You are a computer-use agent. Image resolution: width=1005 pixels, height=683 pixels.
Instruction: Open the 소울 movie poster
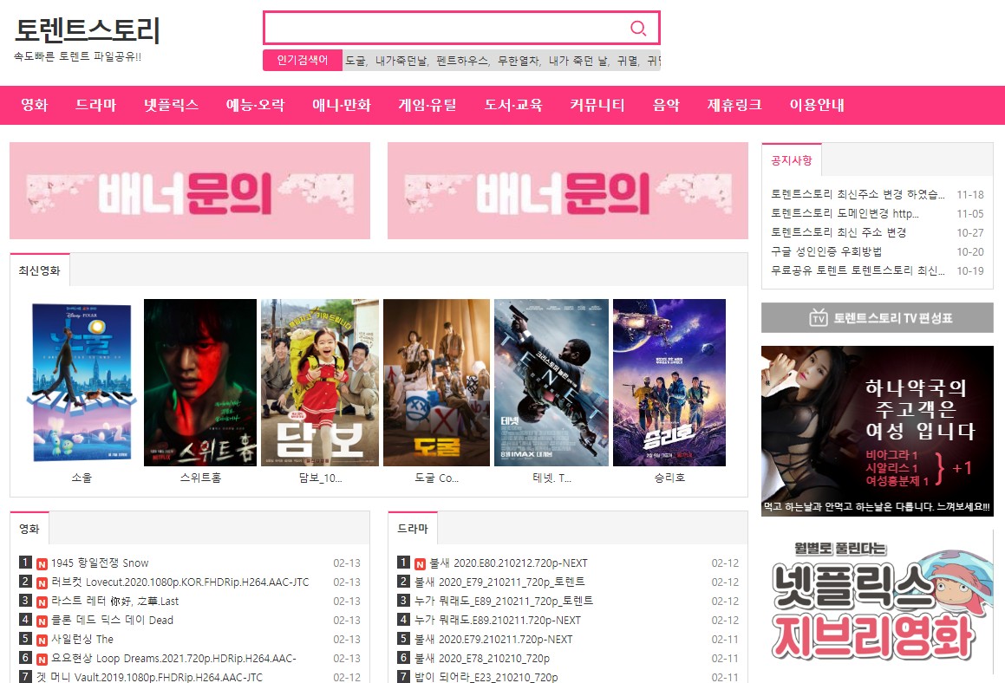82,382
